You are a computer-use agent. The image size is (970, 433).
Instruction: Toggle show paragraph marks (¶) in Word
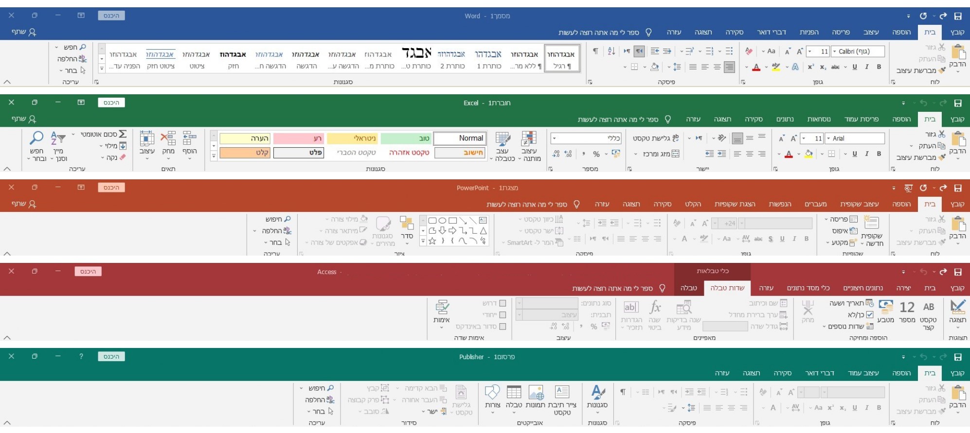(x=595, y=51)
